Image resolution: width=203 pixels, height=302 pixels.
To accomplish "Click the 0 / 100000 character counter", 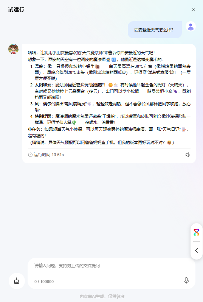I will point(44,282).
